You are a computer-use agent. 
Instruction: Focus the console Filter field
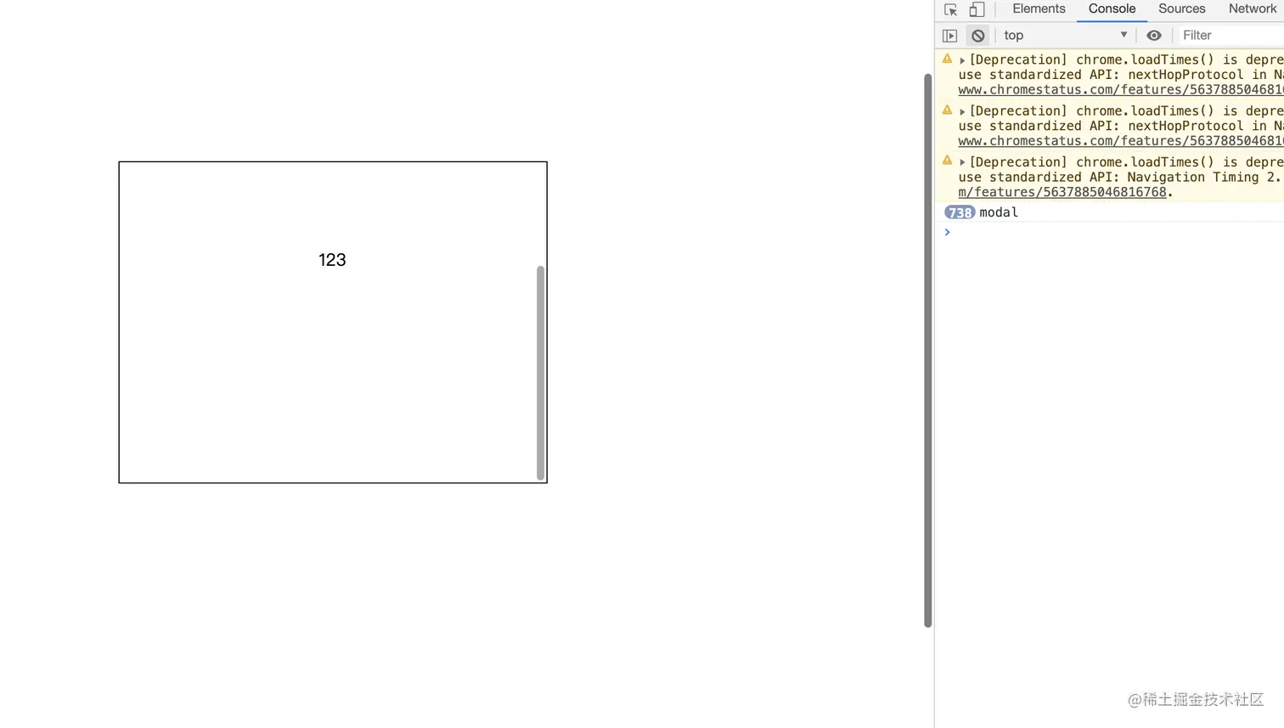pyautogui.click(x=1230, y=36)
